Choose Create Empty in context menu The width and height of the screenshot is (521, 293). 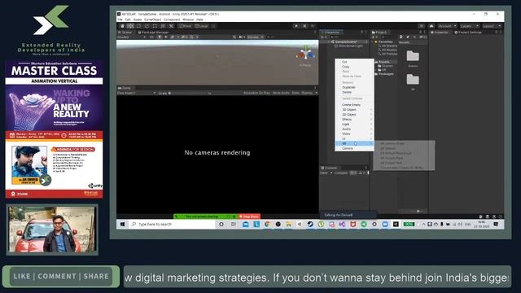coord(354,105)
